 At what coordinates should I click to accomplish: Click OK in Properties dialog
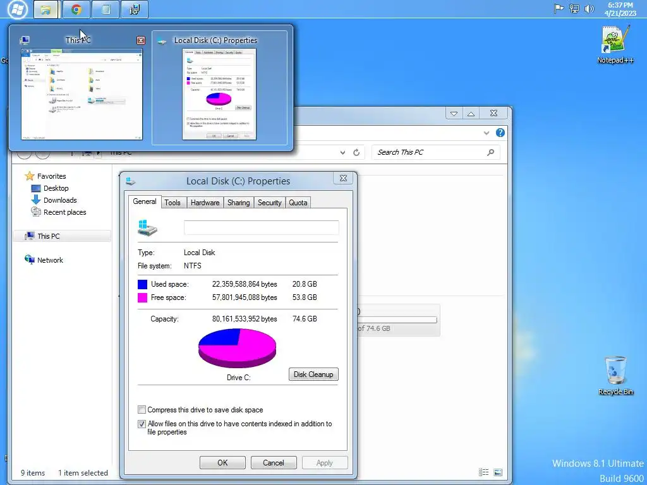[x=222, y=463]
